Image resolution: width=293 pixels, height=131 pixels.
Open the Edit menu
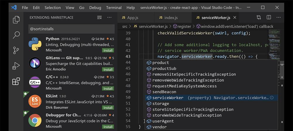point(36,8)
